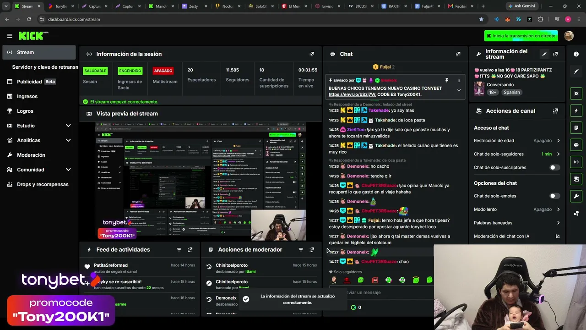Open Servidor y clave de retransmisión

(45, 67)
